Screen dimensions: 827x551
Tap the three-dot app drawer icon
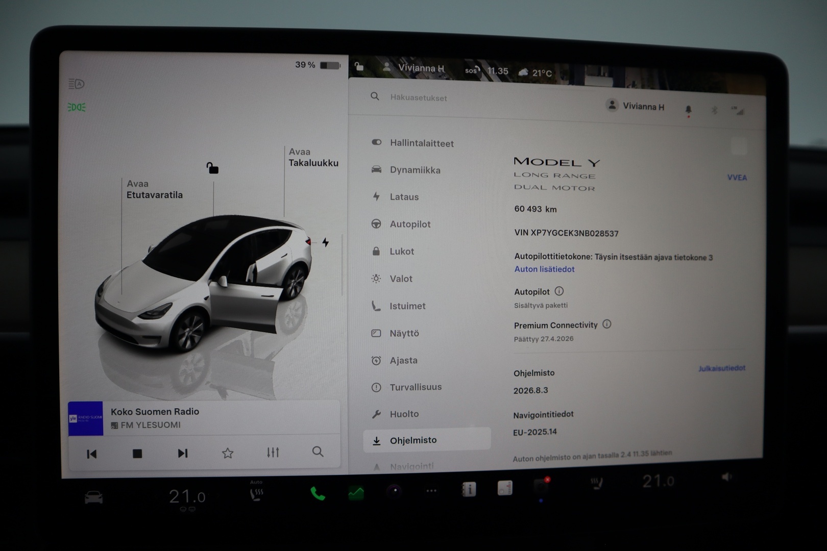click(x=431, y=490)
